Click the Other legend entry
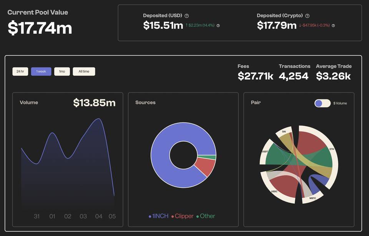The height and width of the screenshot is (236, 369). coord(206,216)
